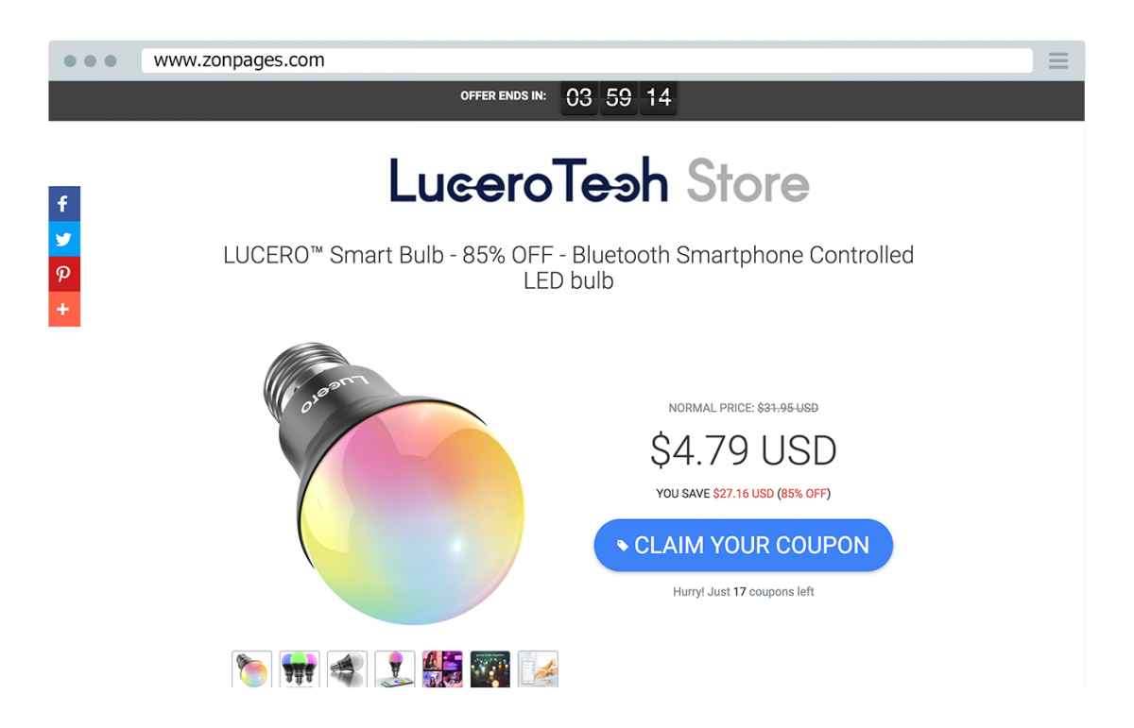Select the phone app and hand thumbnail
The height and width of the screenshot is (728, 1134).
click(538, 669)
